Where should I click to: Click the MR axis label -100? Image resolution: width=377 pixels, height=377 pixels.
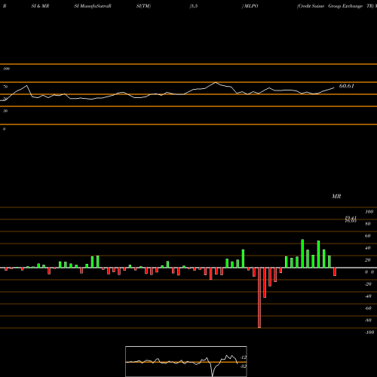coord(369,333)
